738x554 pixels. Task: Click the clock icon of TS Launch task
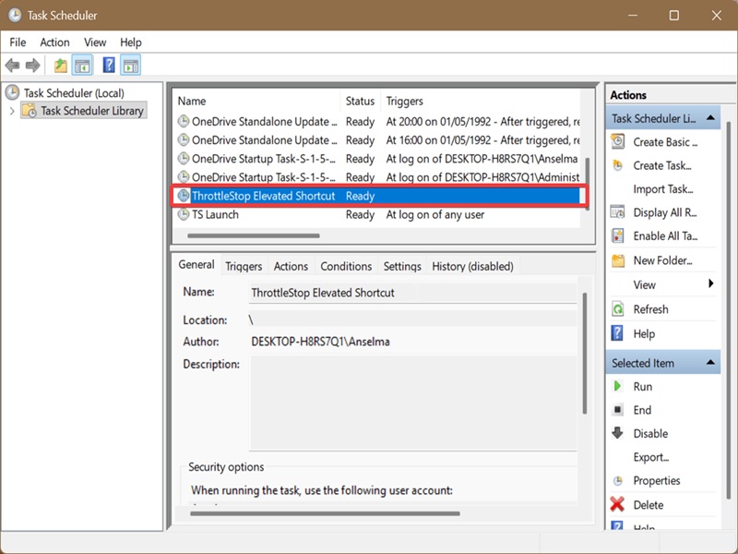(183, 214)
